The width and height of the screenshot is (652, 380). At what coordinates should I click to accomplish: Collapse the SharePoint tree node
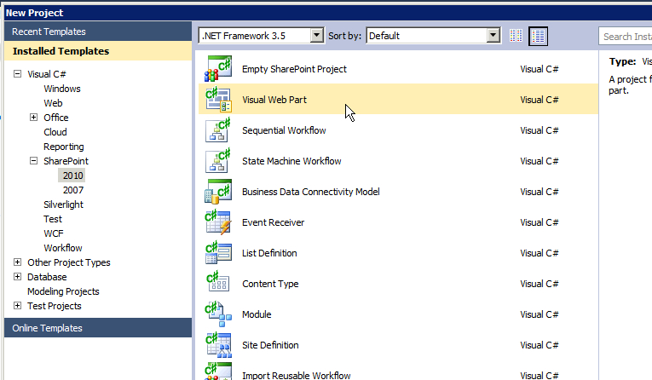coord(34,160)
